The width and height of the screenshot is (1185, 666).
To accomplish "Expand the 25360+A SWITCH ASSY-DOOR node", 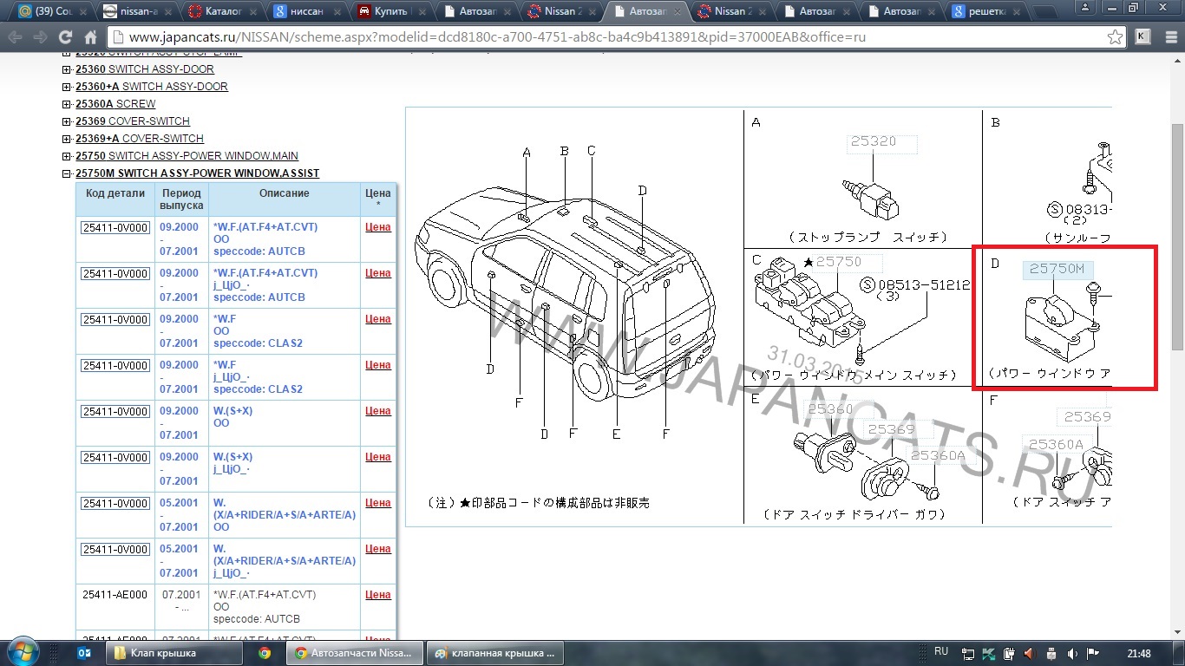I will (67, 87).
